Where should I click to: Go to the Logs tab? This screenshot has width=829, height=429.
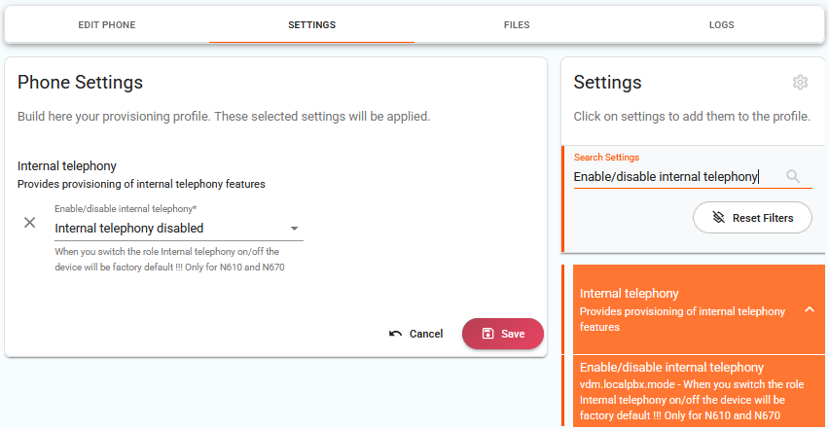point(721,24)
